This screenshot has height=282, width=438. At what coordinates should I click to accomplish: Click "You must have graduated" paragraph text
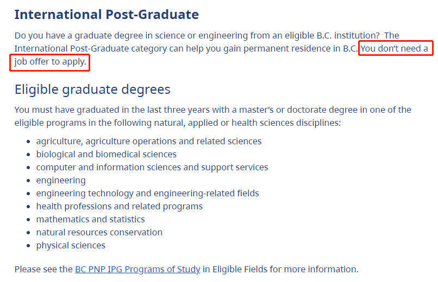[213, 116]
